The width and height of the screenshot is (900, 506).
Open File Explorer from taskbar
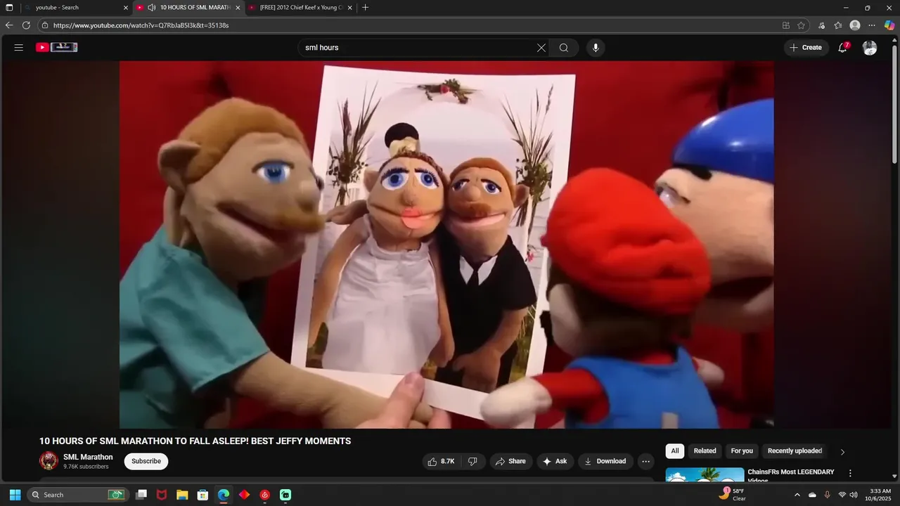click(x=182, y=495)
